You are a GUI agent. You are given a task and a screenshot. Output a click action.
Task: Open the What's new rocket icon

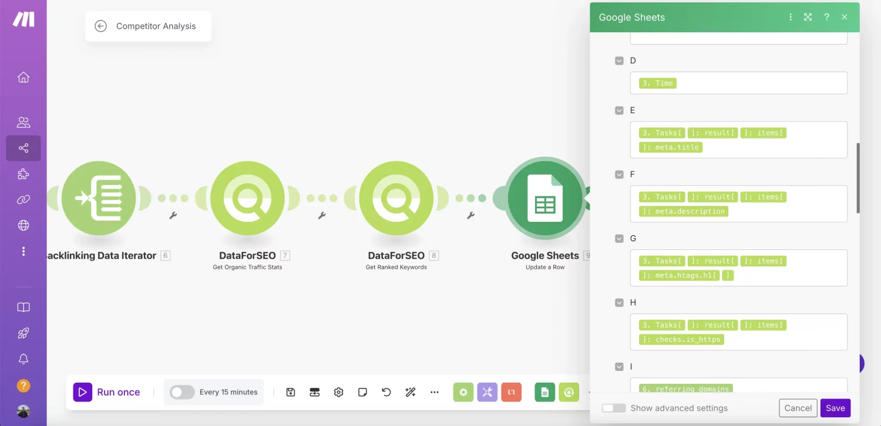coord(23,333)
